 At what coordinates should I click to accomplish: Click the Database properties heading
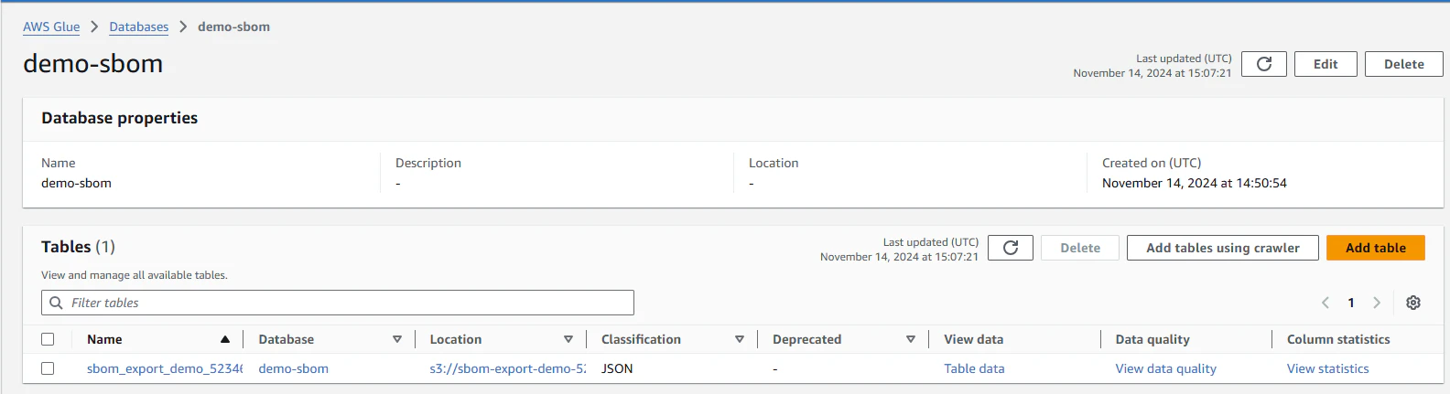[119, 118]
